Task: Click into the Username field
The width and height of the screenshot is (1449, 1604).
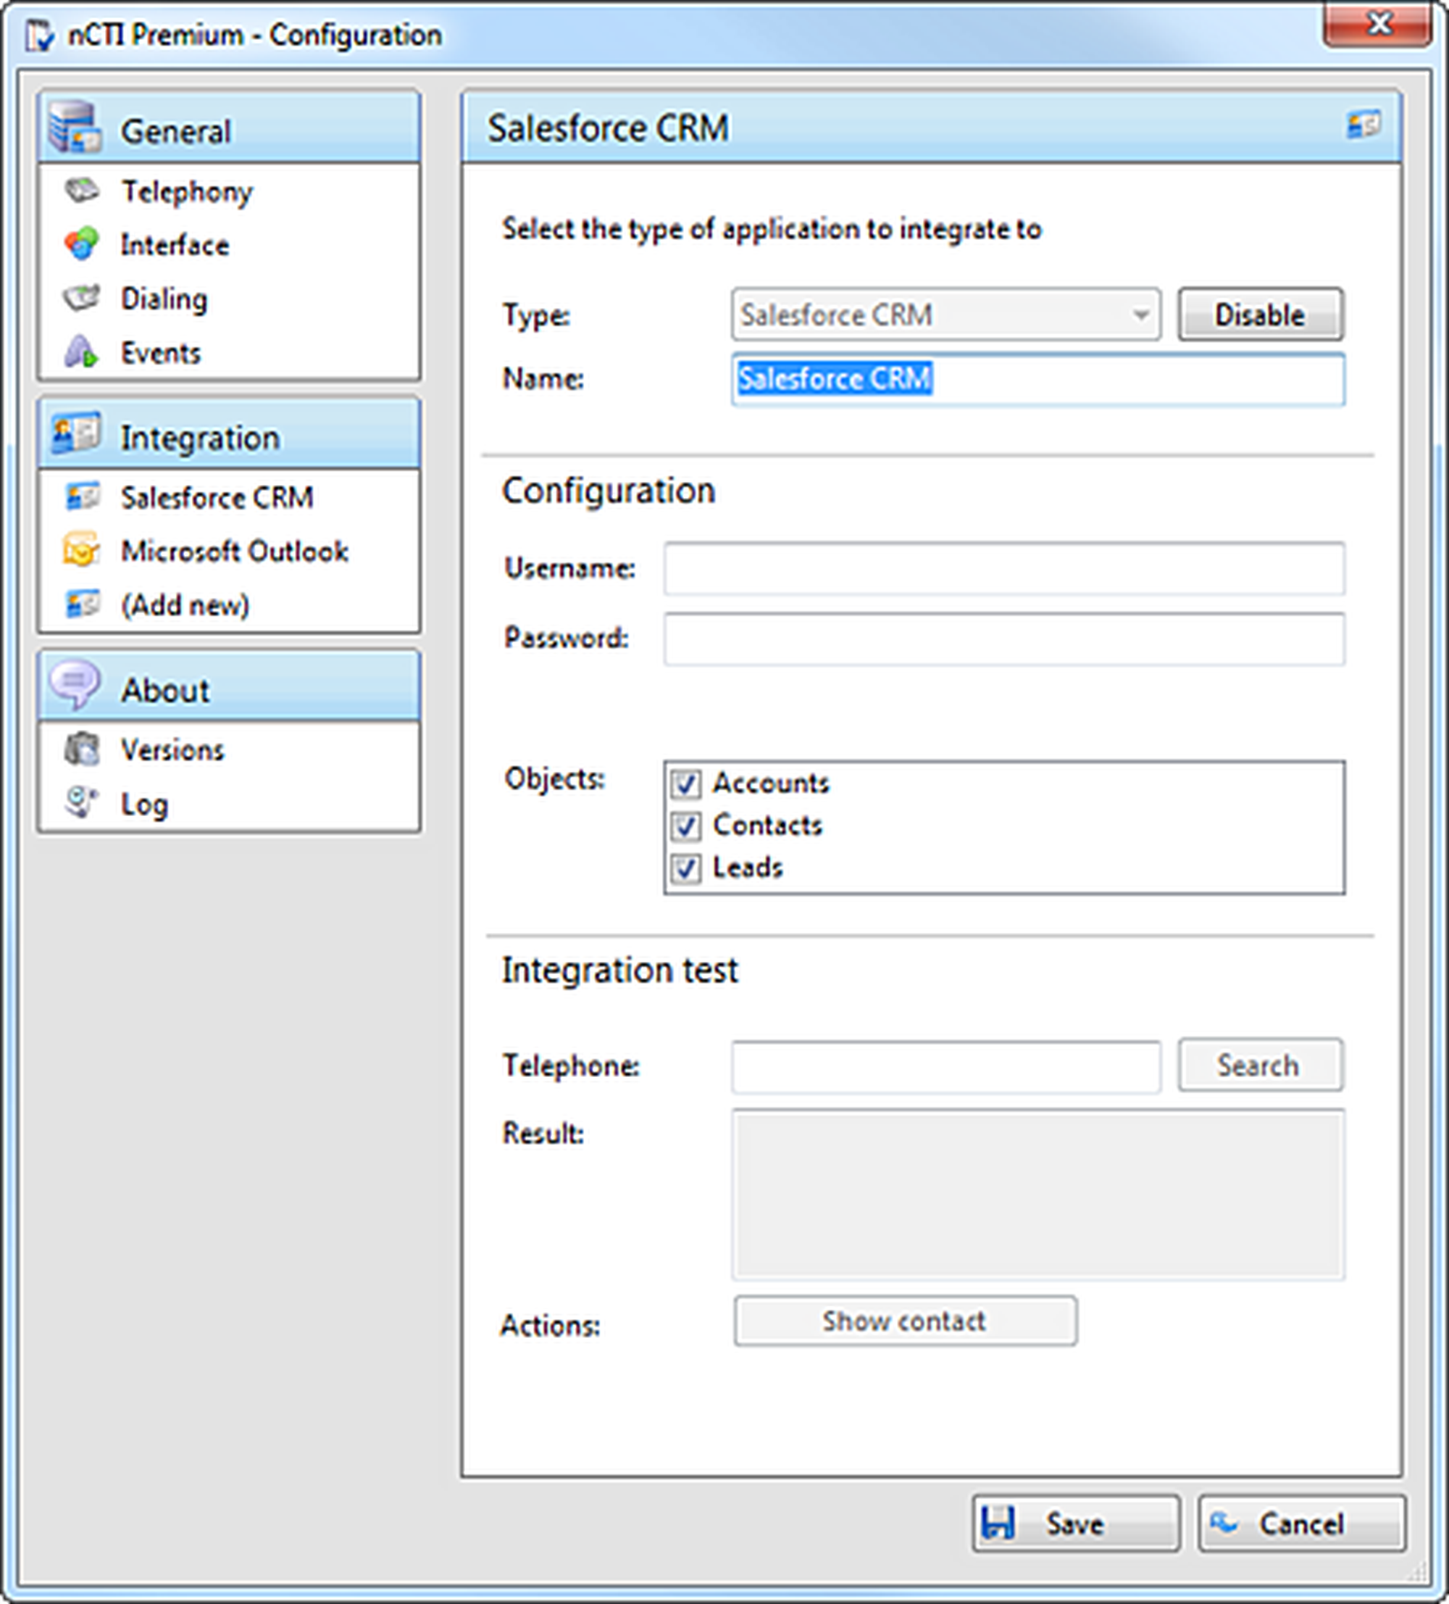Action: pyautogui.click(x=1003, y=569)
